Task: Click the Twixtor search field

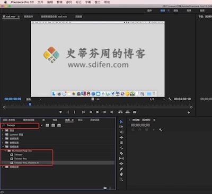Action: [x=20, y=126]
